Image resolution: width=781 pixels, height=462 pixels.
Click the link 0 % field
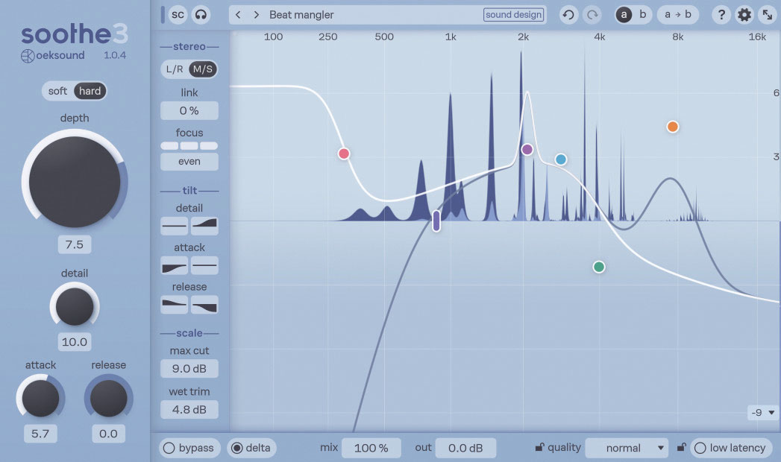189,111
